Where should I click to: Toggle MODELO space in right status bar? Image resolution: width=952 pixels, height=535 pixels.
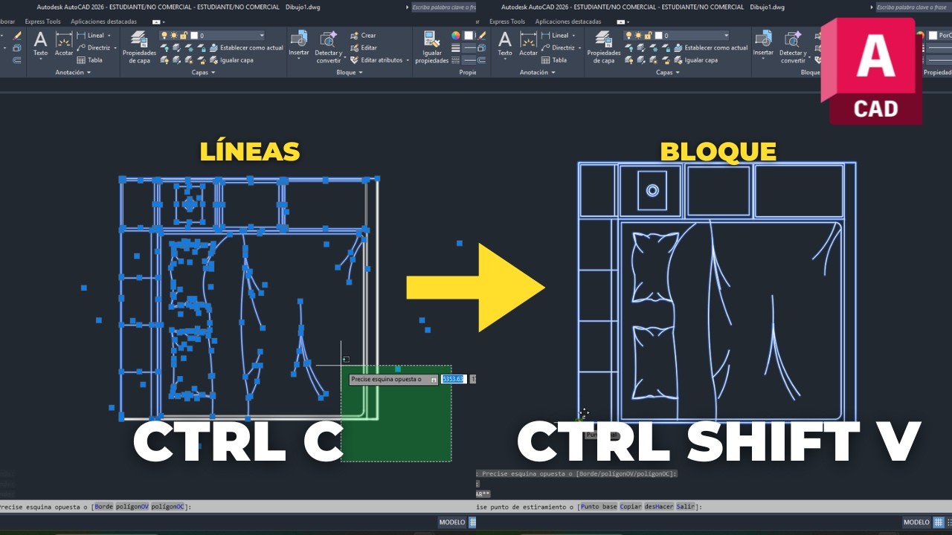point(916,522)
